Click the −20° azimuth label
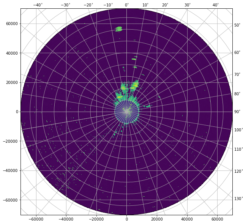Screen dimensions: 243x224 (88, 5)
